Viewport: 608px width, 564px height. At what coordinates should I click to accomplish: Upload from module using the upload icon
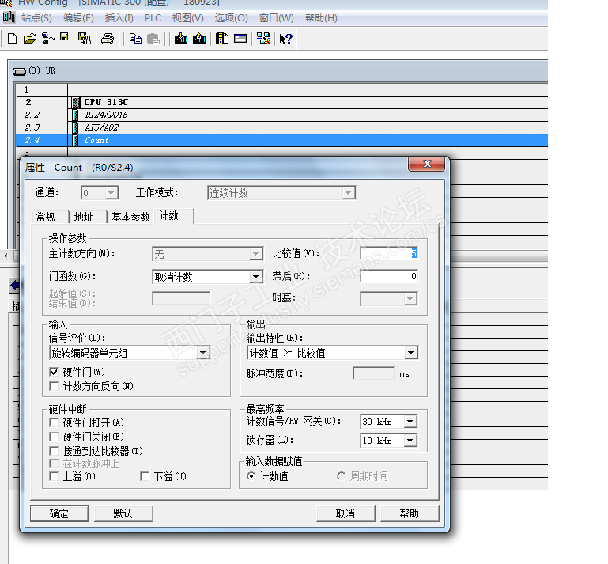199,39
